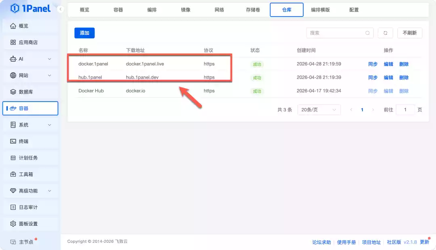
Task: Open the 使用手册 link in the footer
Action: tap(346, 242)
